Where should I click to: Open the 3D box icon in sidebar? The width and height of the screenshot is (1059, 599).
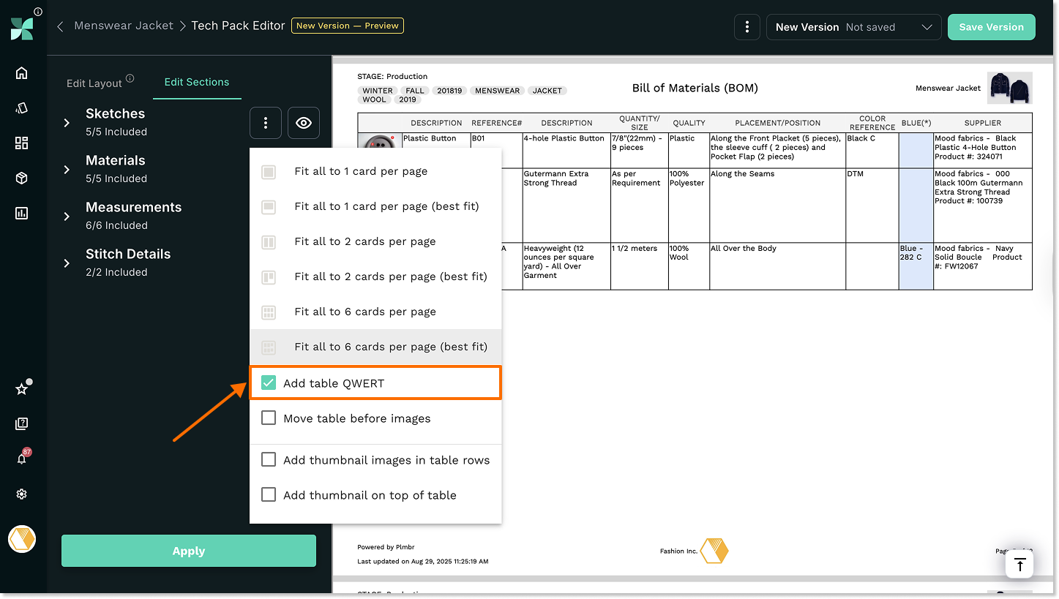tap(21, 178)
